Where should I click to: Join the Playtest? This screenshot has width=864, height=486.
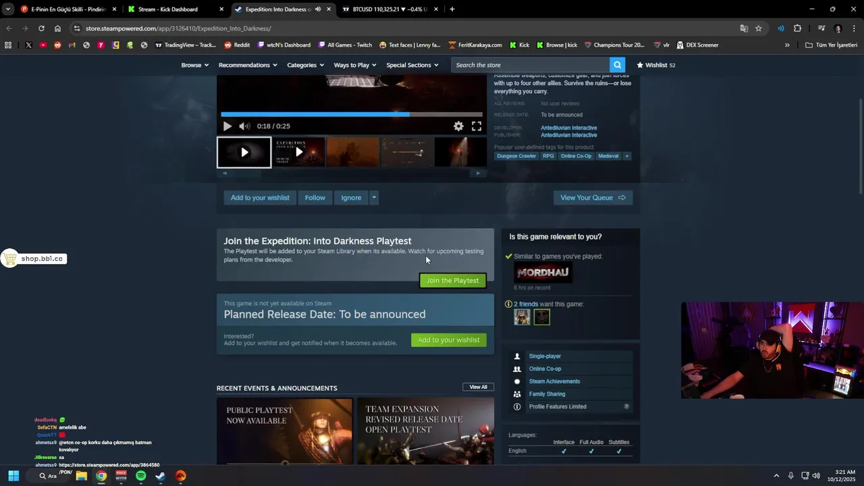pyautogui.click(x=452, y=281)
